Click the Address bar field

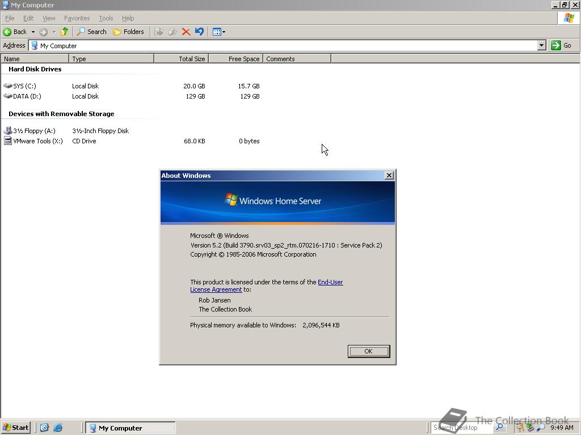coord(284,45)
